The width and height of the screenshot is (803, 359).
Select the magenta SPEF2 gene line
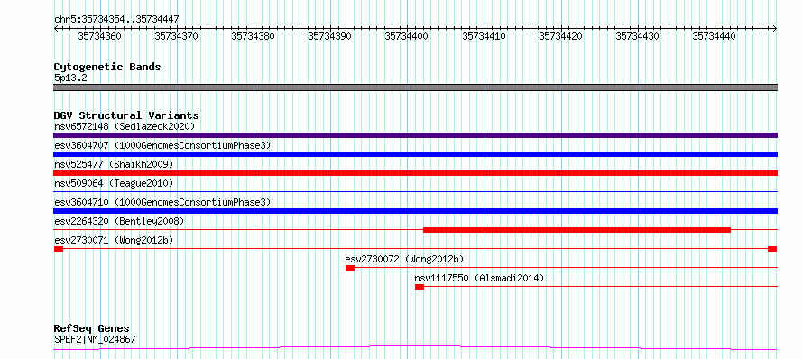(415, 348)
